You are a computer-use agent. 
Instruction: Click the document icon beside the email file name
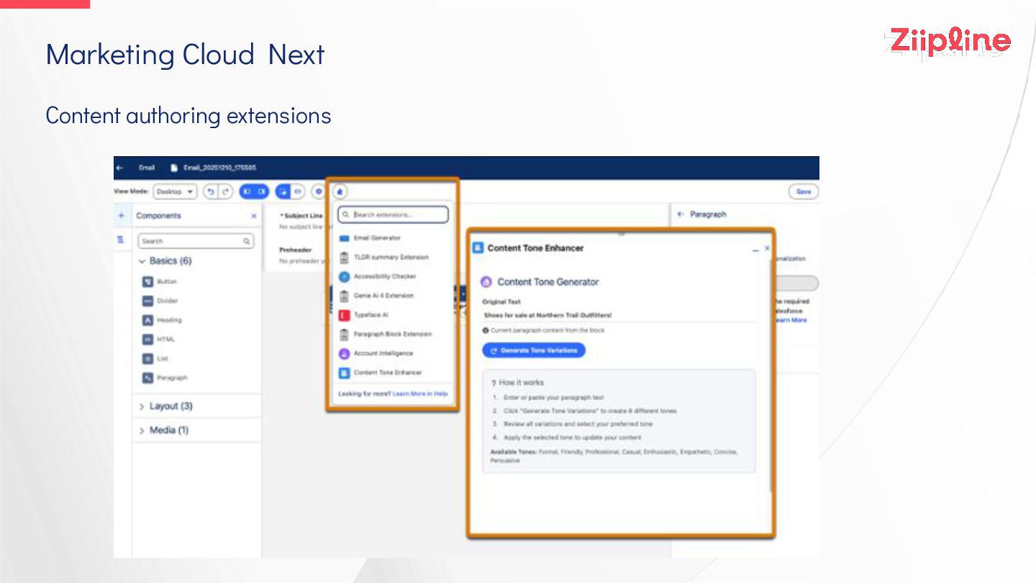[x=173, y=168]
